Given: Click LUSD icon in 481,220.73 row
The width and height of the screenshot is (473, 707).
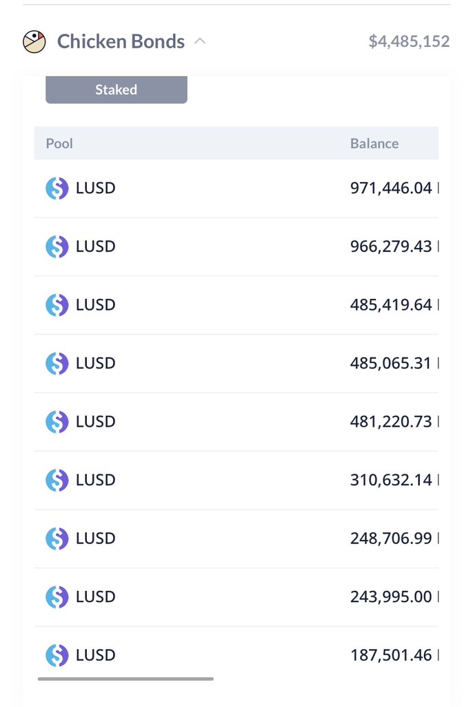Looking at the screenshot, I should click(57, 421).
